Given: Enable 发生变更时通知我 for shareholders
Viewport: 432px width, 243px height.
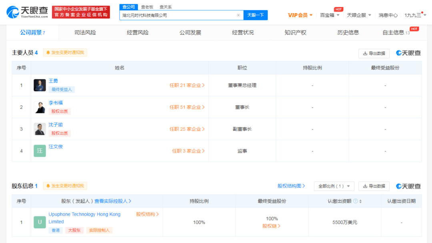Looking at the screenshot, I should 65,186.
